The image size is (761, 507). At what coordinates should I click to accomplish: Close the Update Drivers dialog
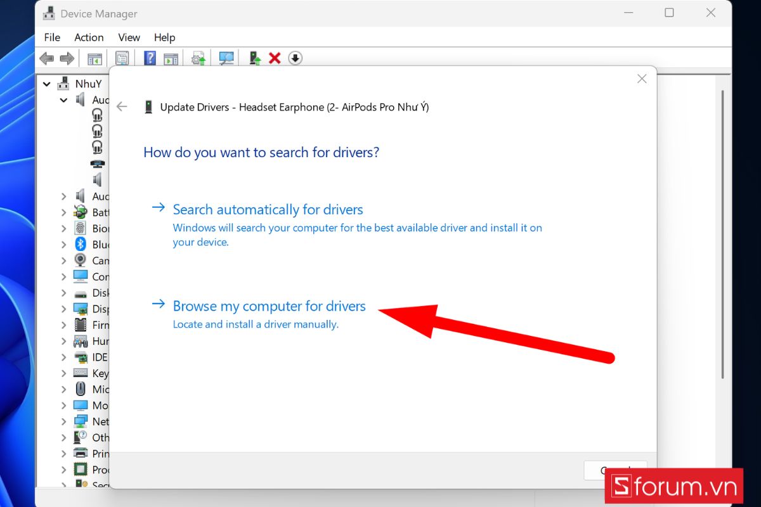click(x=642, y=79)
